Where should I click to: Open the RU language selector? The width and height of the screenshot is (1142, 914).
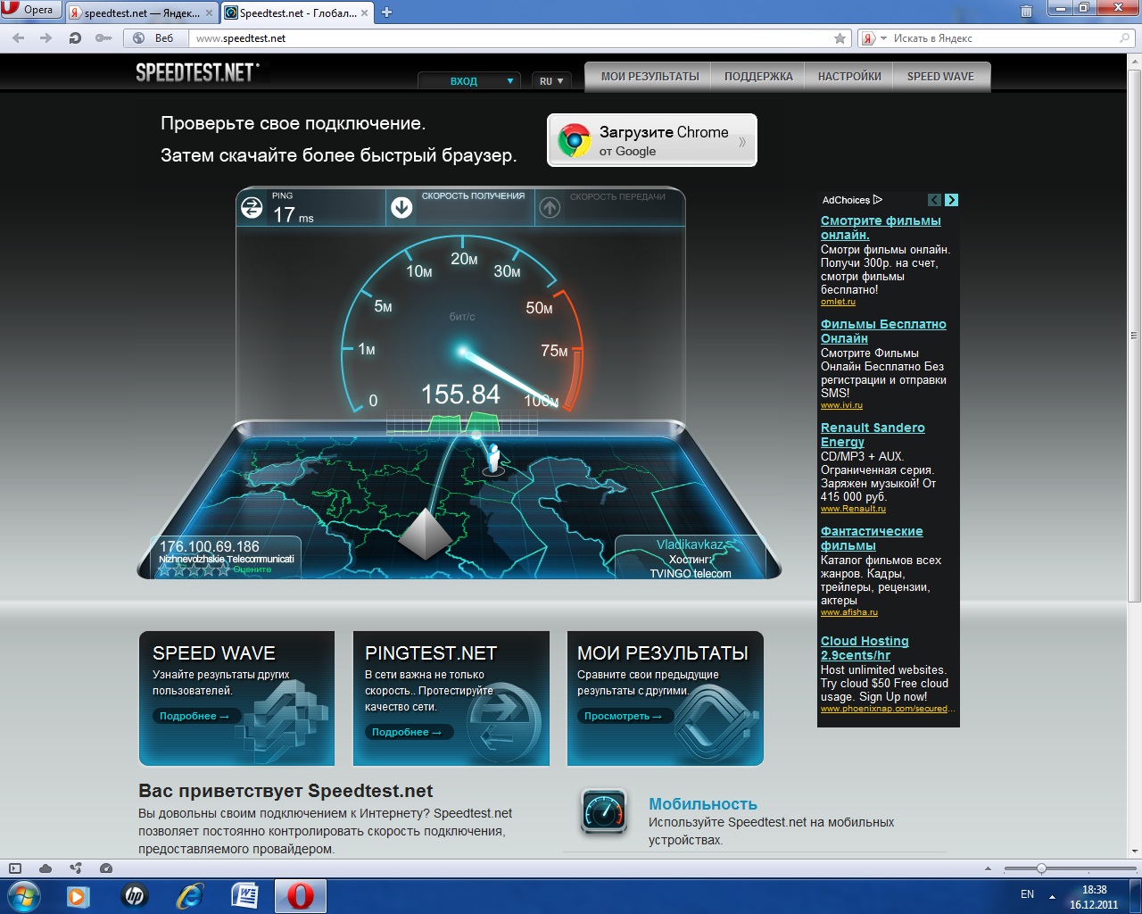[550, 81]
